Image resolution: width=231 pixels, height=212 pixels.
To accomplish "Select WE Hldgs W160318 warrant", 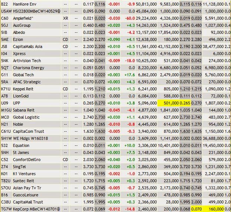I will [30, 138].
